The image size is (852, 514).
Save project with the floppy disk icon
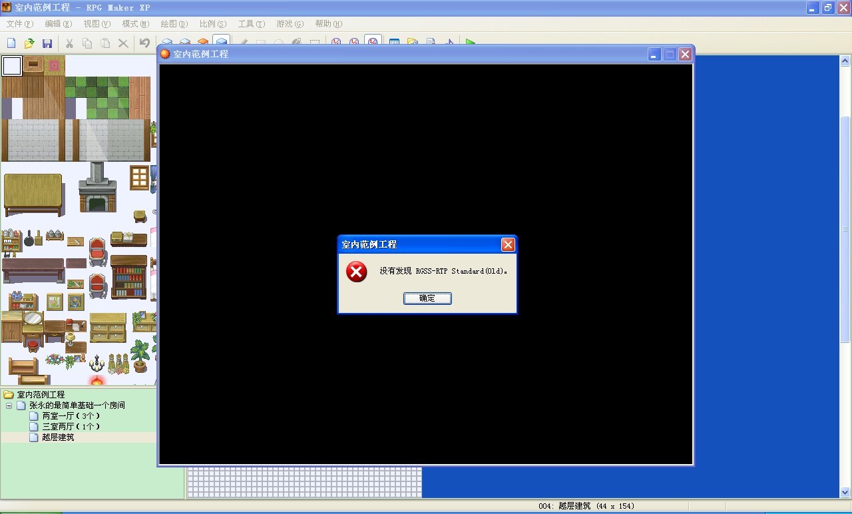click(47, 43)
